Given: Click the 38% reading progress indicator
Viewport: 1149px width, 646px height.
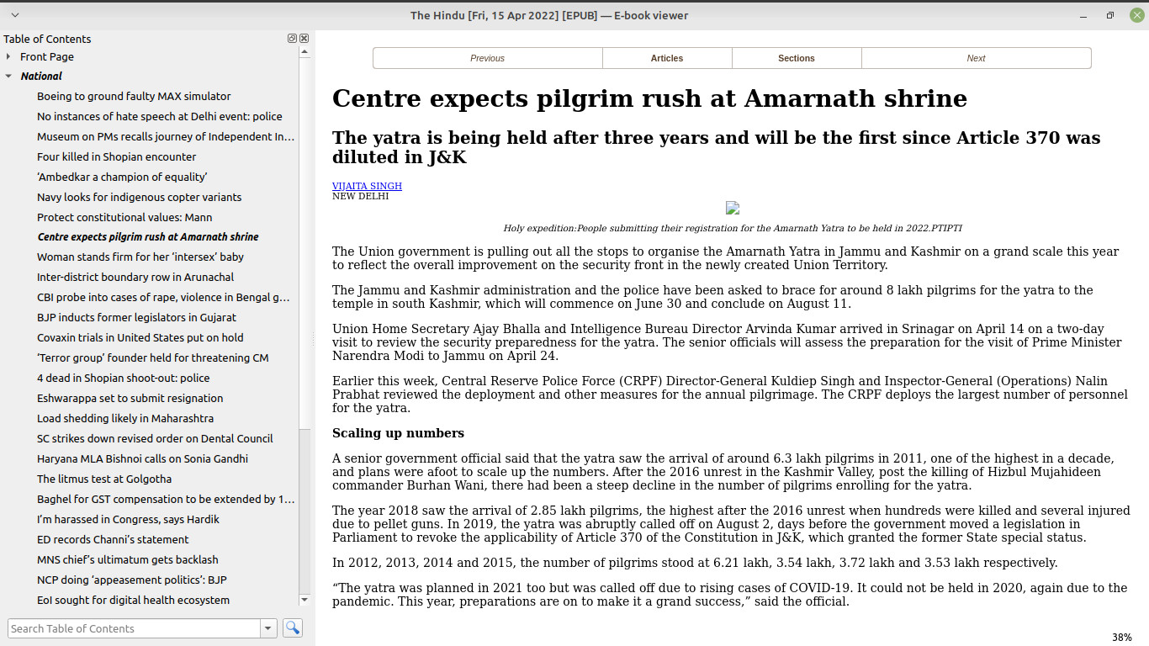Looking at the screenshot, I should pyautogui.click(x=1122, y=638).
